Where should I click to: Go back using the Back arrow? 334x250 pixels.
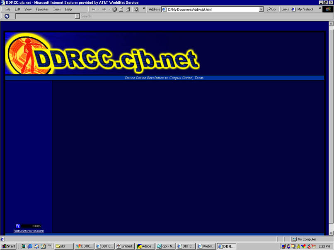(94, 10)
